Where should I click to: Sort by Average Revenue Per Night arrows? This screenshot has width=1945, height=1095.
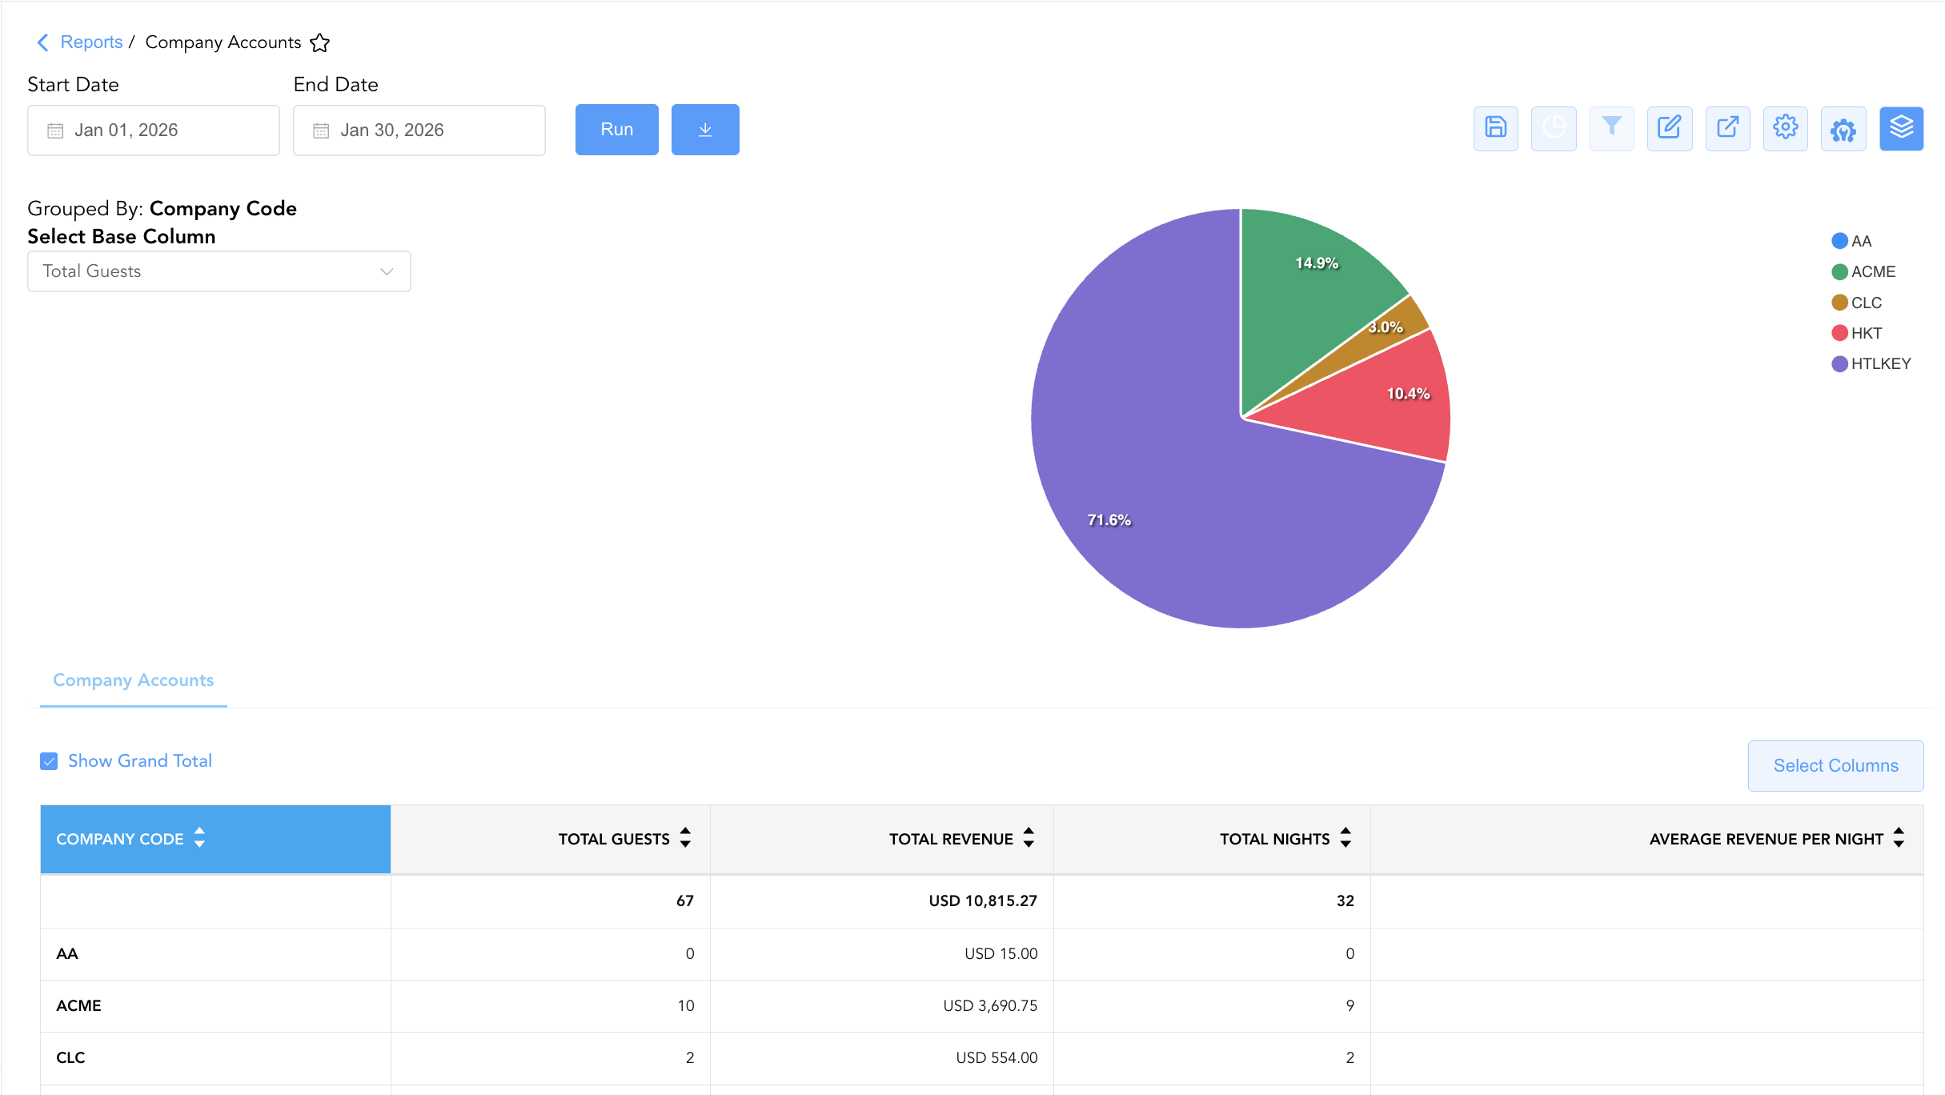[1899, 838]
